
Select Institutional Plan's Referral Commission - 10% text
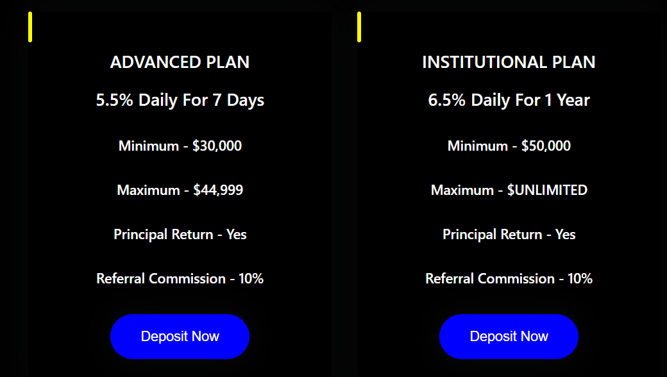(x=509, y=279)
